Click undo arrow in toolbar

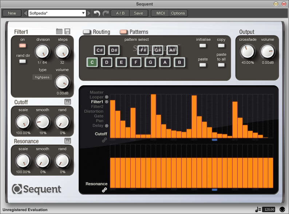point(97,13)
